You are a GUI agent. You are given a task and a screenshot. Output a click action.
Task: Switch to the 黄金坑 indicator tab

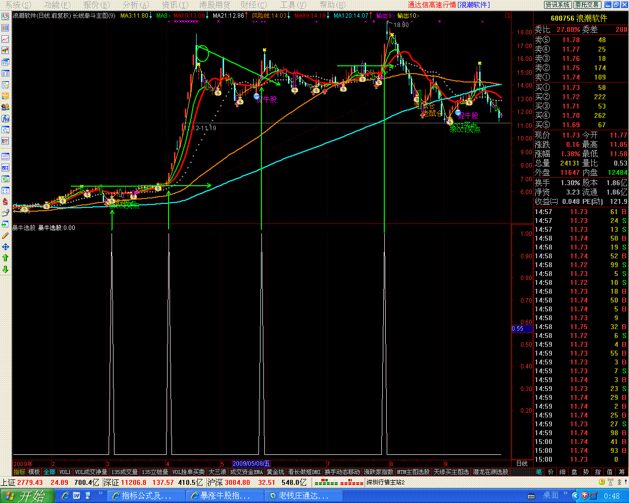[275, 472]
